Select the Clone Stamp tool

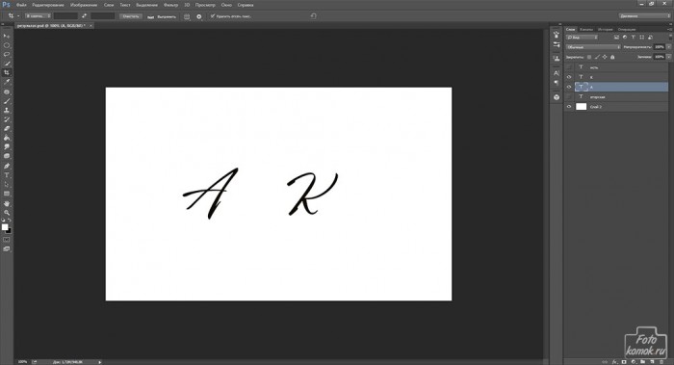coord(7,111)
